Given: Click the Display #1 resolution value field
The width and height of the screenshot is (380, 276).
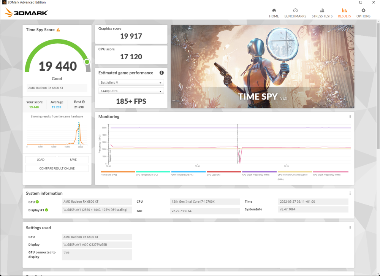Looking at the screenshot, I should [x=97, y=210].
